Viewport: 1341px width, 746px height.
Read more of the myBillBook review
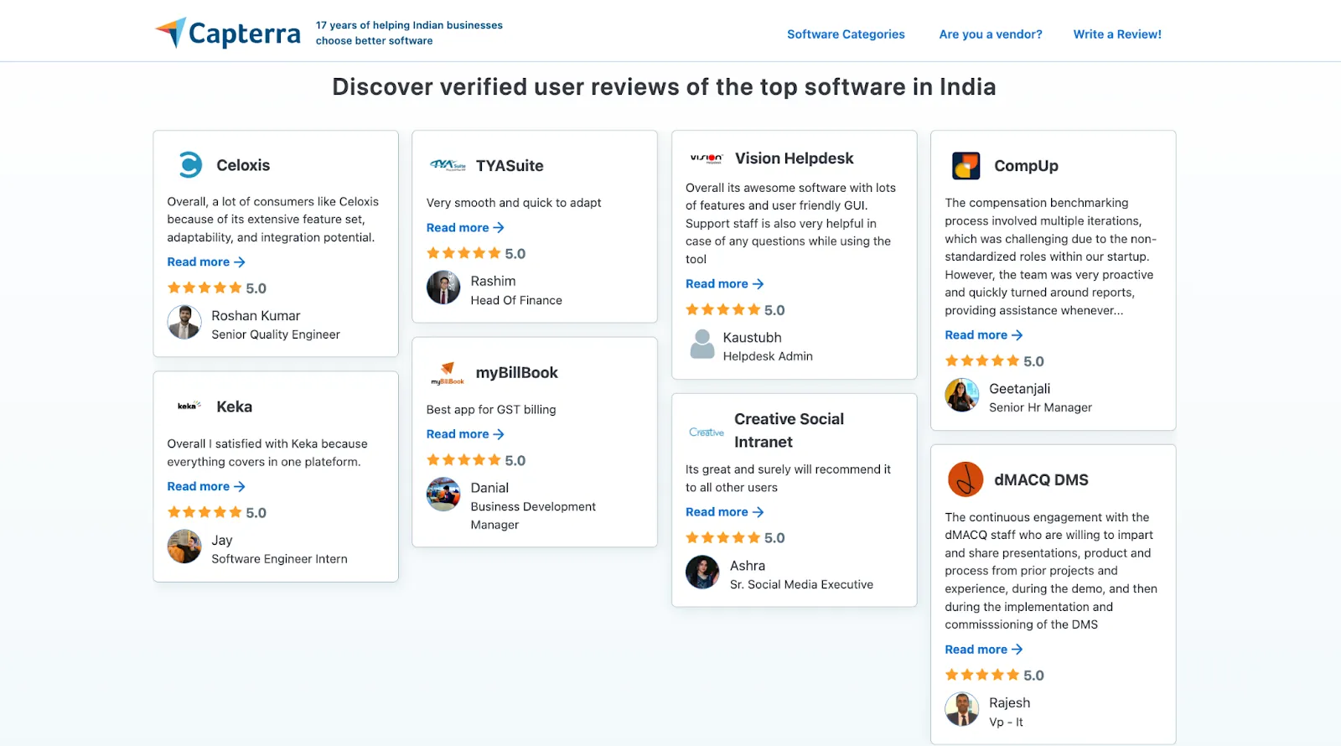465,433
